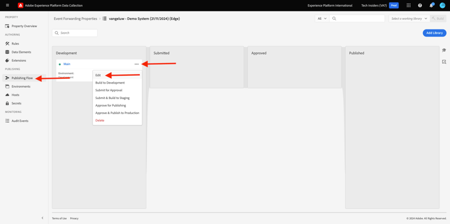Viewport: 450px width, 224px height.
Task: Click the Submitted column heading
Action: 161,53
